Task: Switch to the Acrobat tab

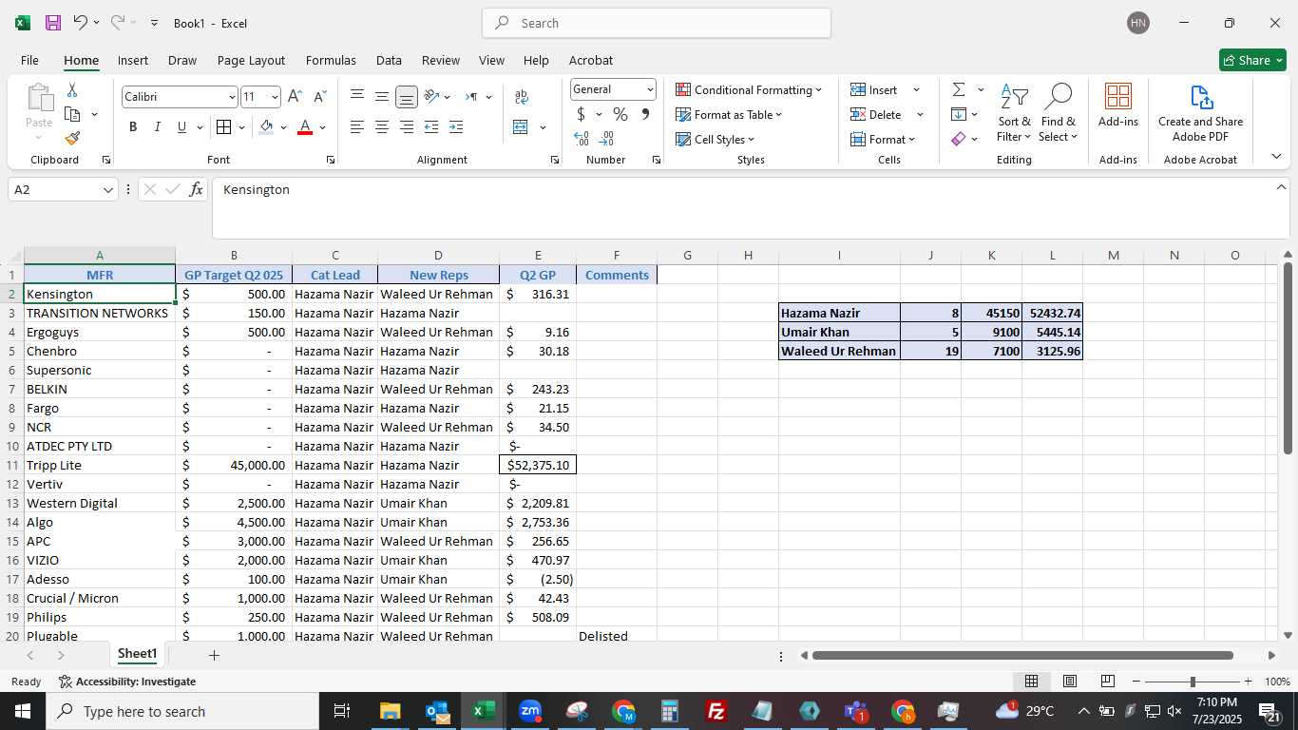Action: [591, 60]
